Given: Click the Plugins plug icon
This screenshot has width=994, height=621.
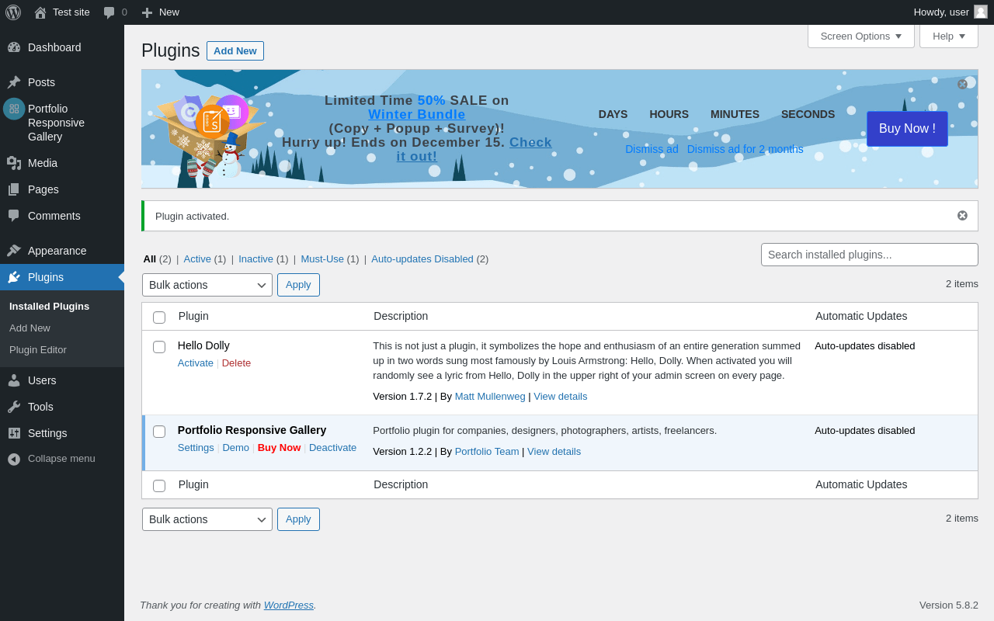Looking at the screenshot, I should coord(14,277).
